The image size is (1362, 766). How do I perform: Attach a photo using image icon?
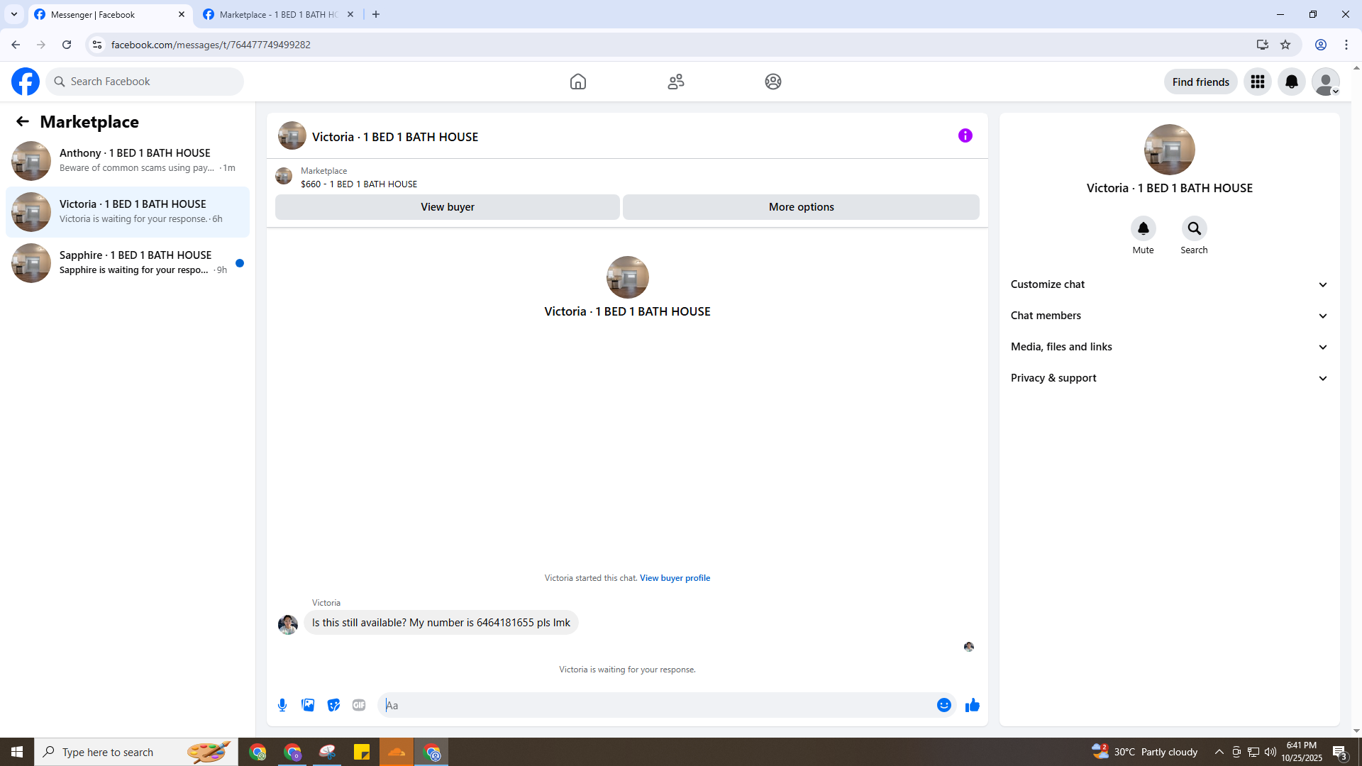[x=308, y=705]
